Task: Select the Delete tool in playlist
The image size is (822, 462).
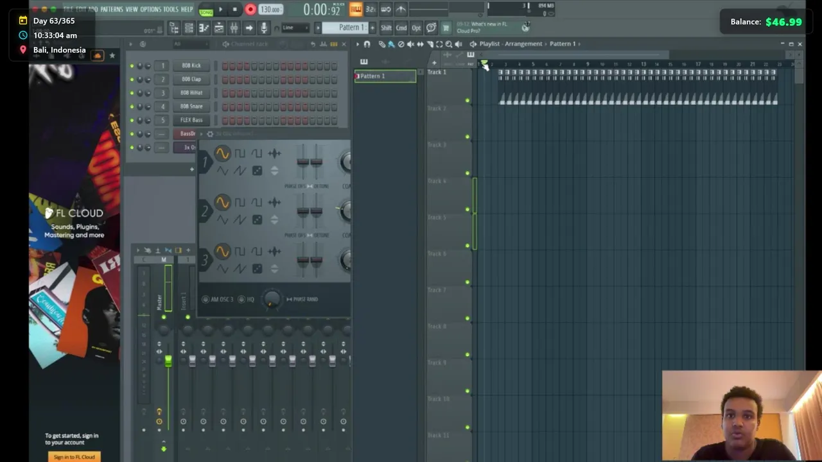Action: point(401,44)
